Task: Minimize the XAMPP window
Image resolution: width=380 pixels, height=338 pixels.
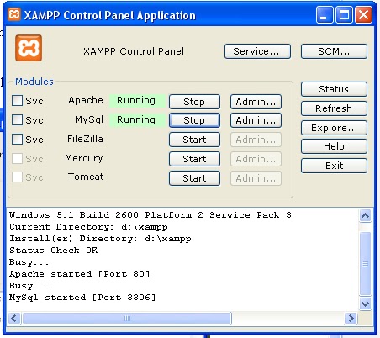Action: [325, 14]
